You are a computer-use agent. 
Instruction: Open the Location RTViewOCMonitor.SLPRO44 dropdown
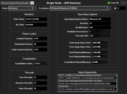[x=109, y=8]
